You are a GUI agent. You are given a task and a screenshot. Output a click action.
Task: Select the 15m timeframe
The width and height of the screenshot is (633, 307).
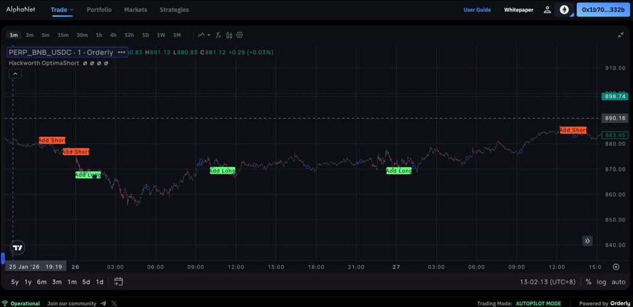click(63, 35)
